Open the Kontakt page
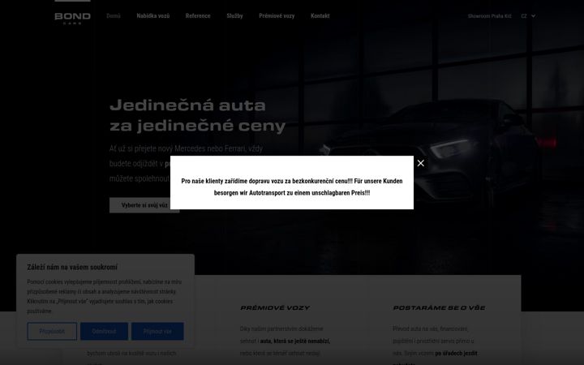The image size is (584, 365). (320, 16)
